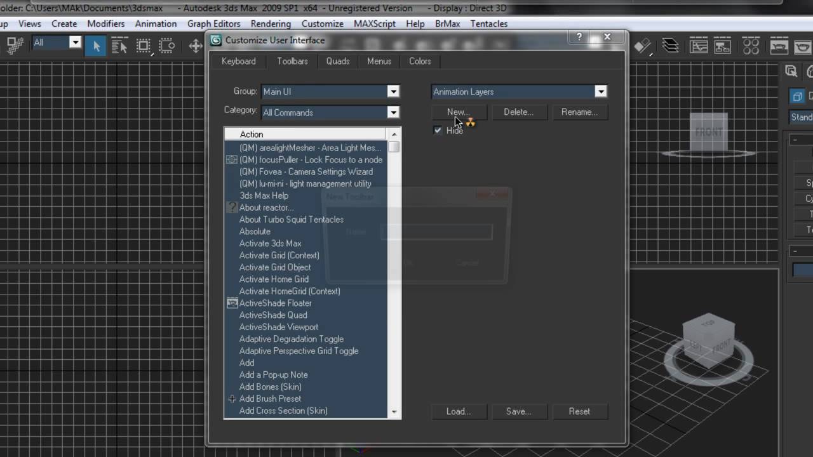The height and width of the screenshot is (457, 813).
Task: Click the dialog's question mark help button
Action: 579,37
